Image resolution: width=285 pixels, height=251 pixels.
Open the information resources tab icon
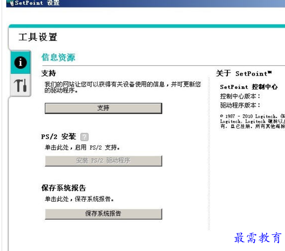click(x=20, y=63)
